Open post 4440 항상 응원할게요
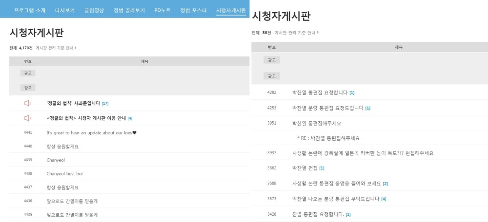 (62, 147)
